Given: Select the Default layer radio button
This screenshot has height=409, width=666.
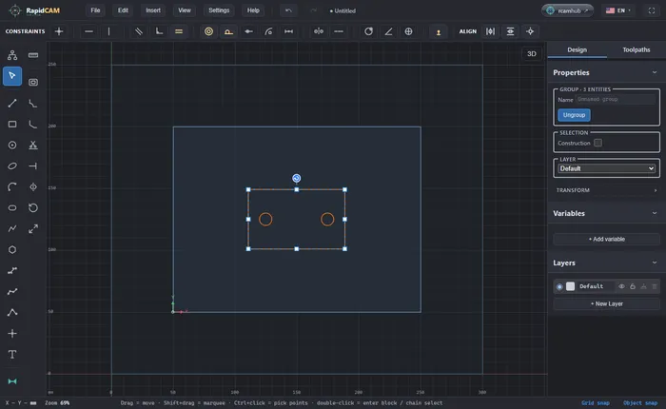Looking at the screenshot, I should 559,286.
